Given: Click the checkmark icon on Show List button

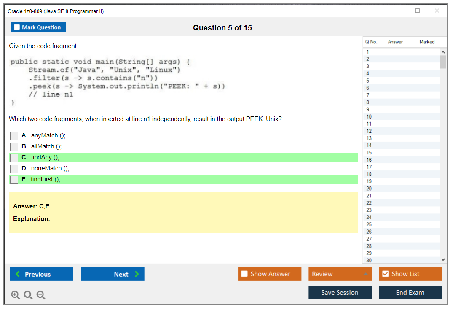Looking at the screenshot, I should [x=385, y=274].
